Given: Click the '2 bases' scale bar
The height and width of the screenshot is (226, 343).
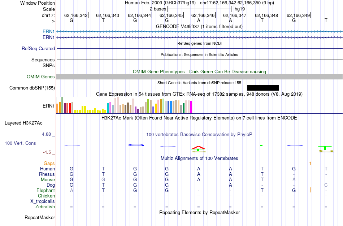Looking at the screenshot, I should pos(199,9).
